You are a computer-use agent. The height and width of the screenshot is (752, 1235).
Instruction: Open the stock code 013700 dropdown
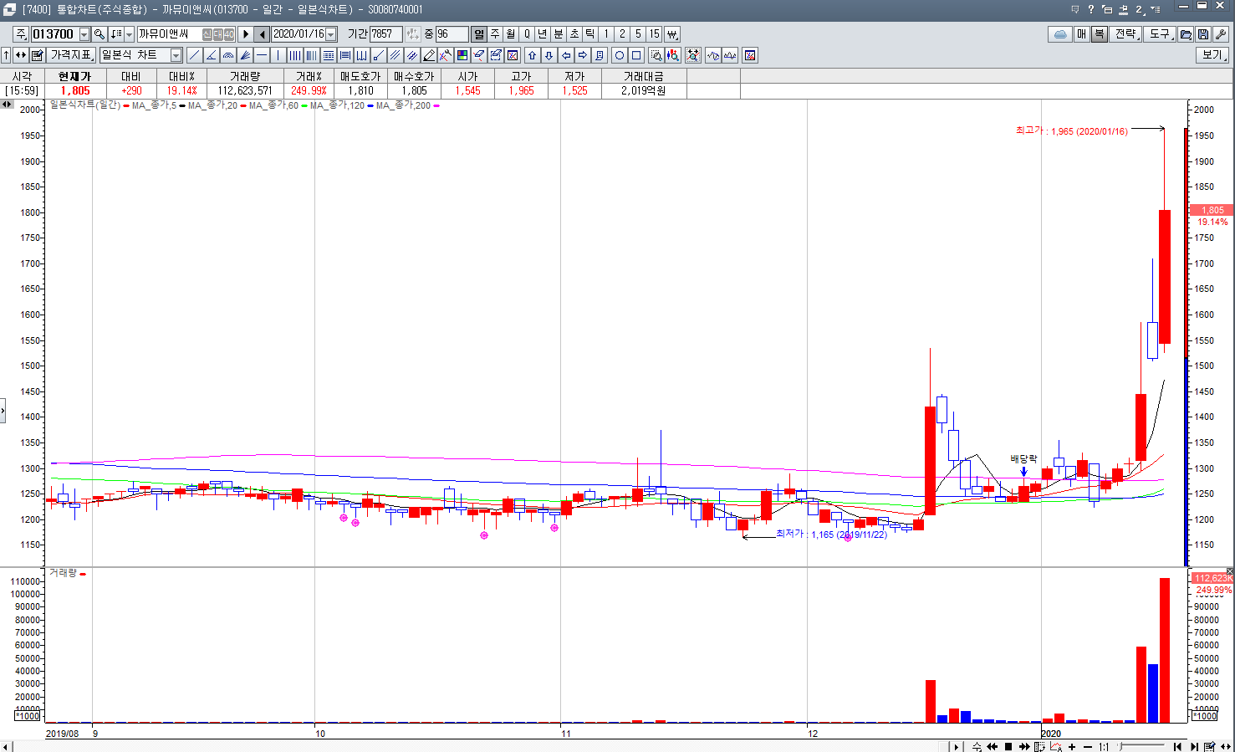84,34
